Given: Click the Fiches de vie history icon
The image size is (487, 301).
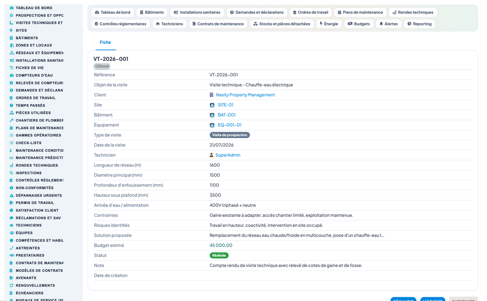Looking at the screenshot, I should pos(11,68).
